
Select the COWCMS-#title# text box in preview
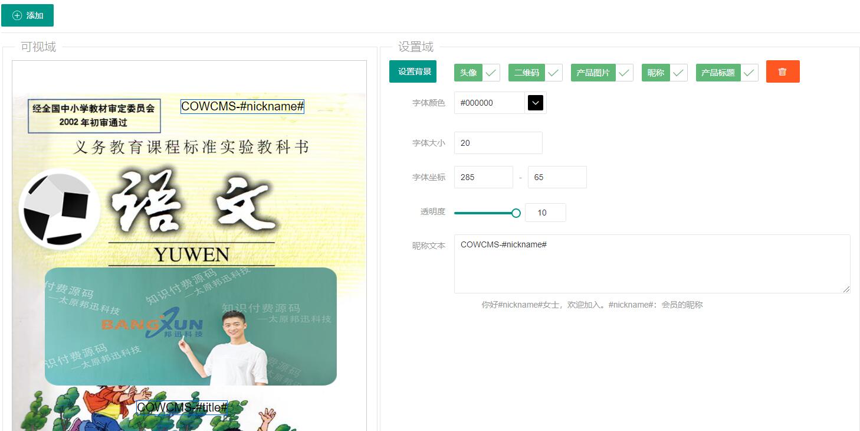pos(182,407)
